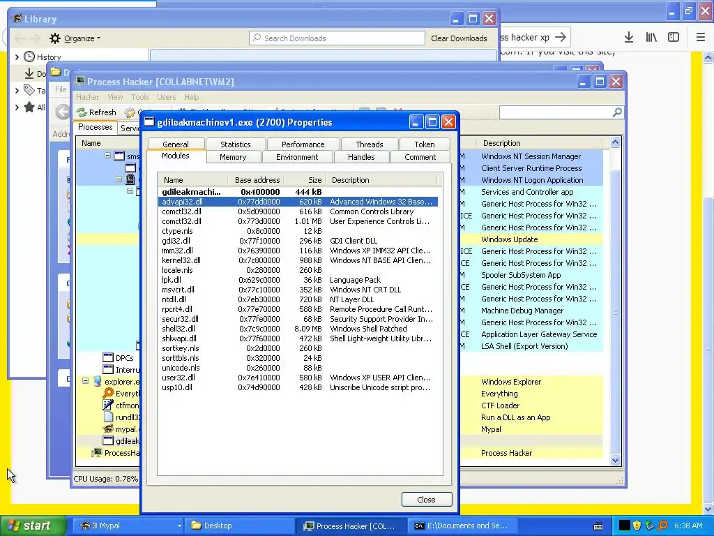Screen dimensions: 714x536
Task: Toggle the browser sidebar icon
Action: pos(674,38)
